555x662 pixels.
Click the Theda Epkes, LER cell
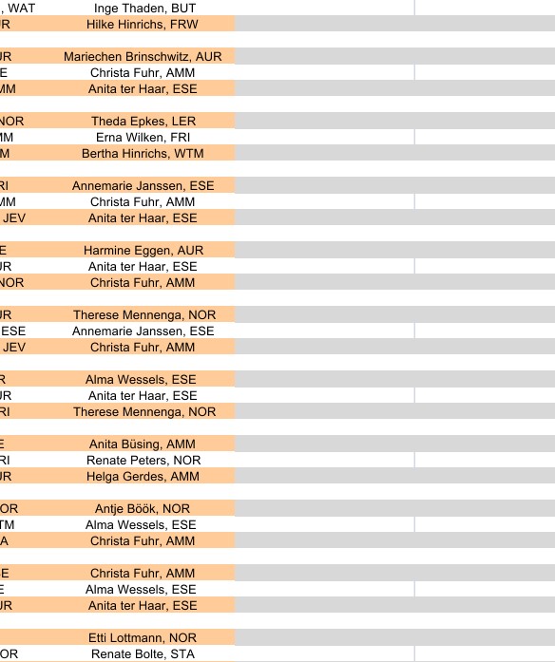coord(143,122)
